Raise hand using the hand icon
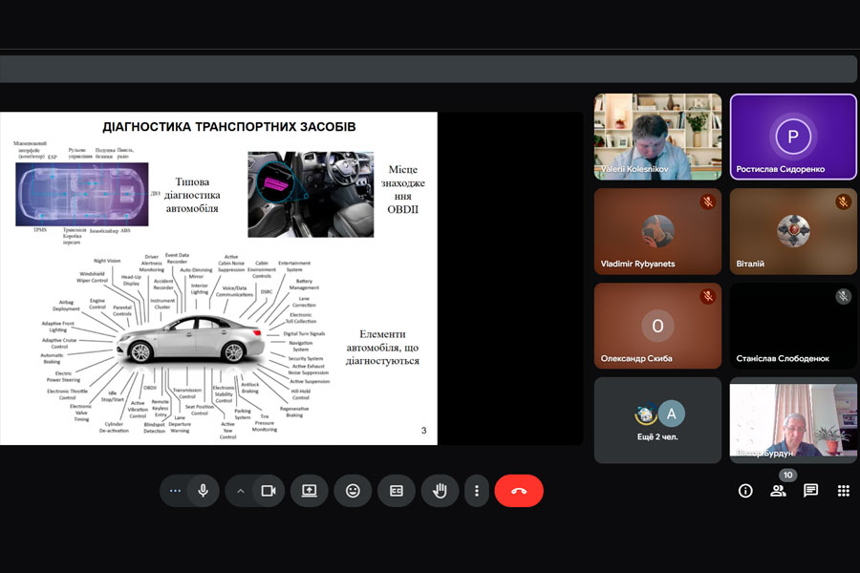Screen dimensions: 860x573 (x=440, y=491)
